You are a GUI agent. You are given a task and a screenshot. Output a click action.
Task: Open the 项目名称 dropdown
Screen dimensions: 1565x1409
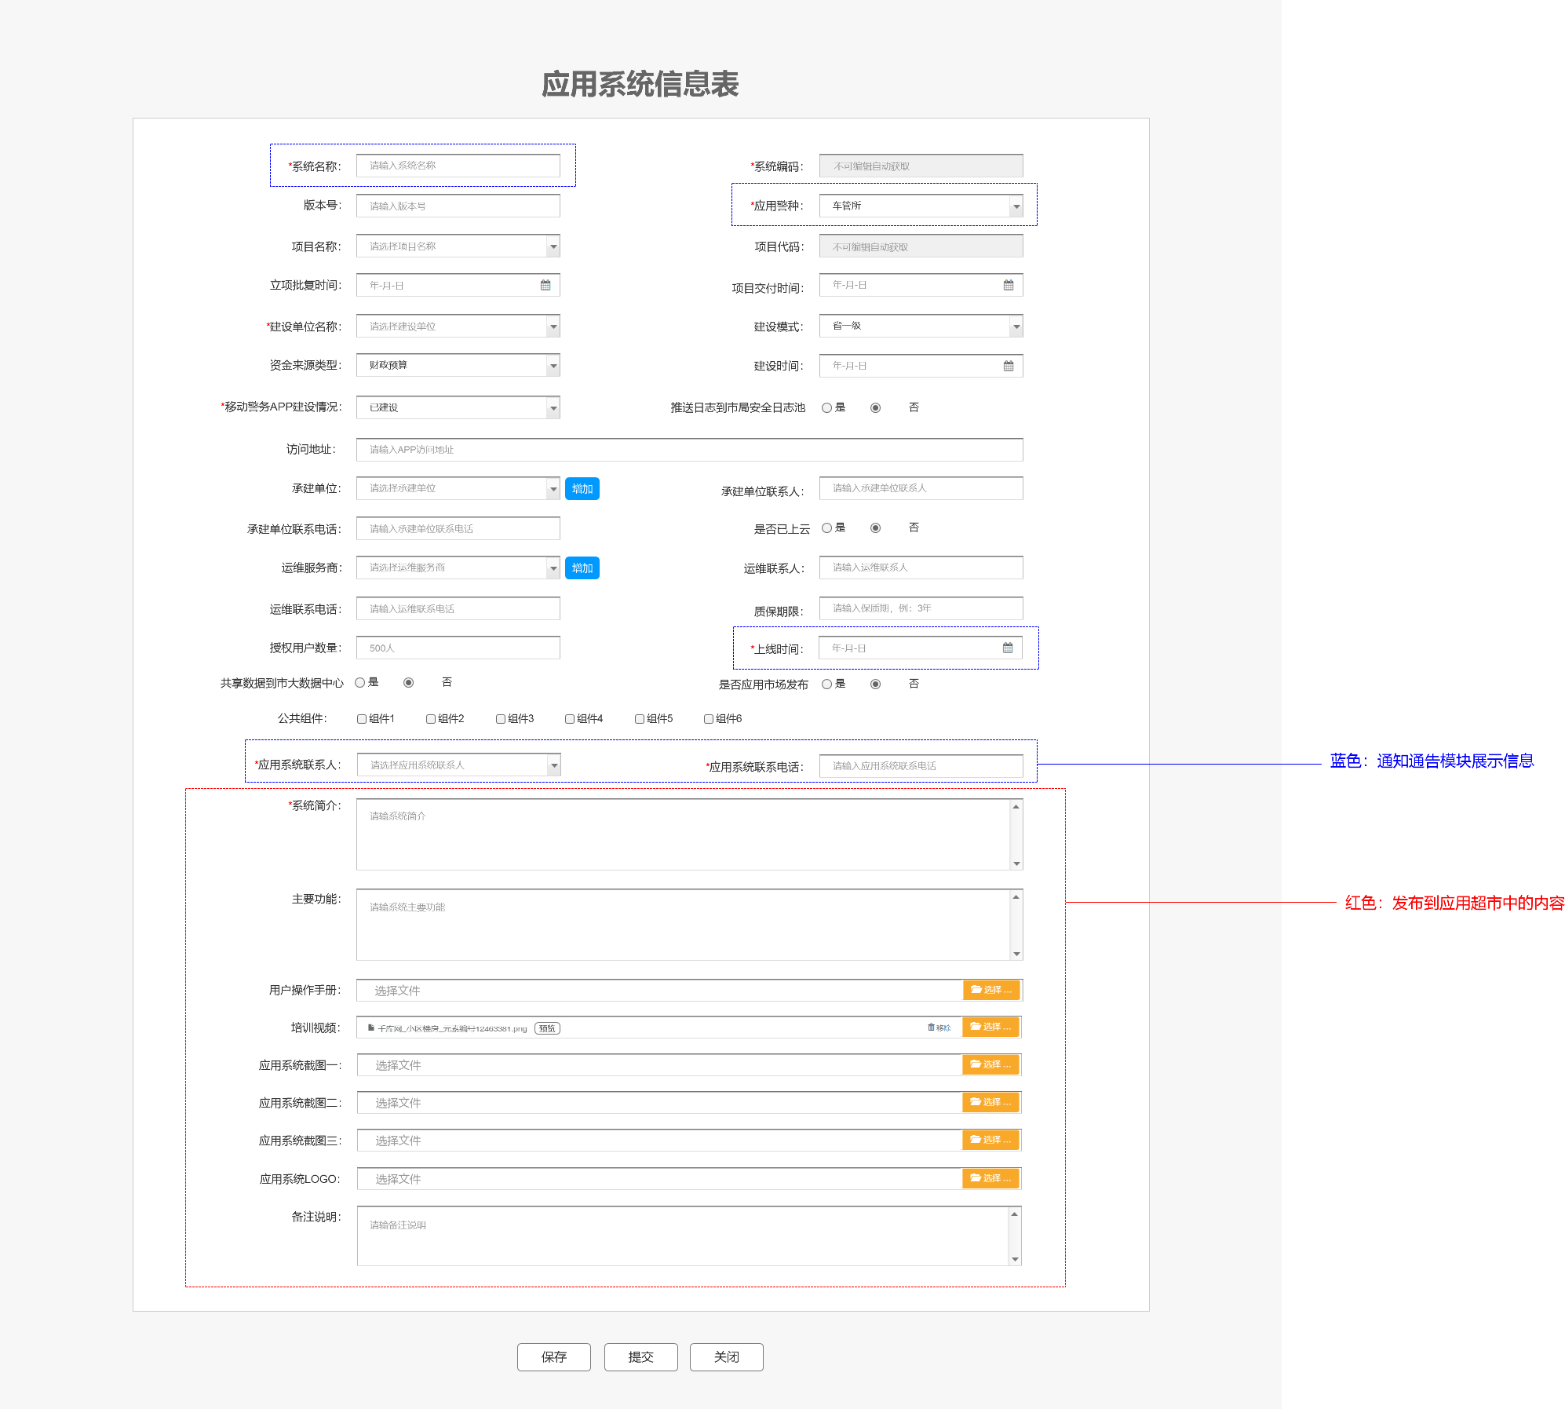click(458, 246)
